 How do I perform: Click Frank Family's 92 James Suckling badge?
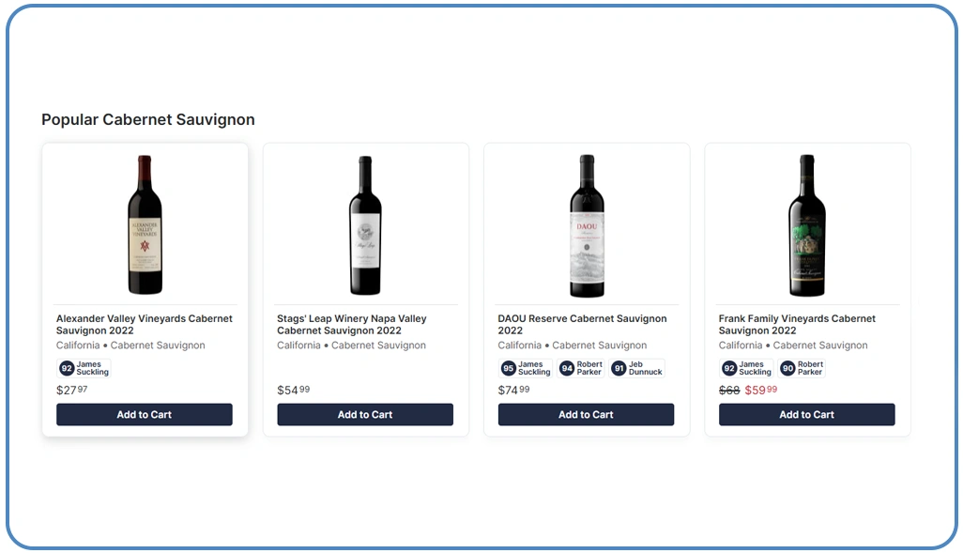tap(746, 369)
